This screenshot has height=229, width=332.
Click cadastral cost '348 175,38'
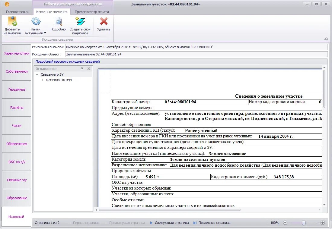tap(284, 177)
